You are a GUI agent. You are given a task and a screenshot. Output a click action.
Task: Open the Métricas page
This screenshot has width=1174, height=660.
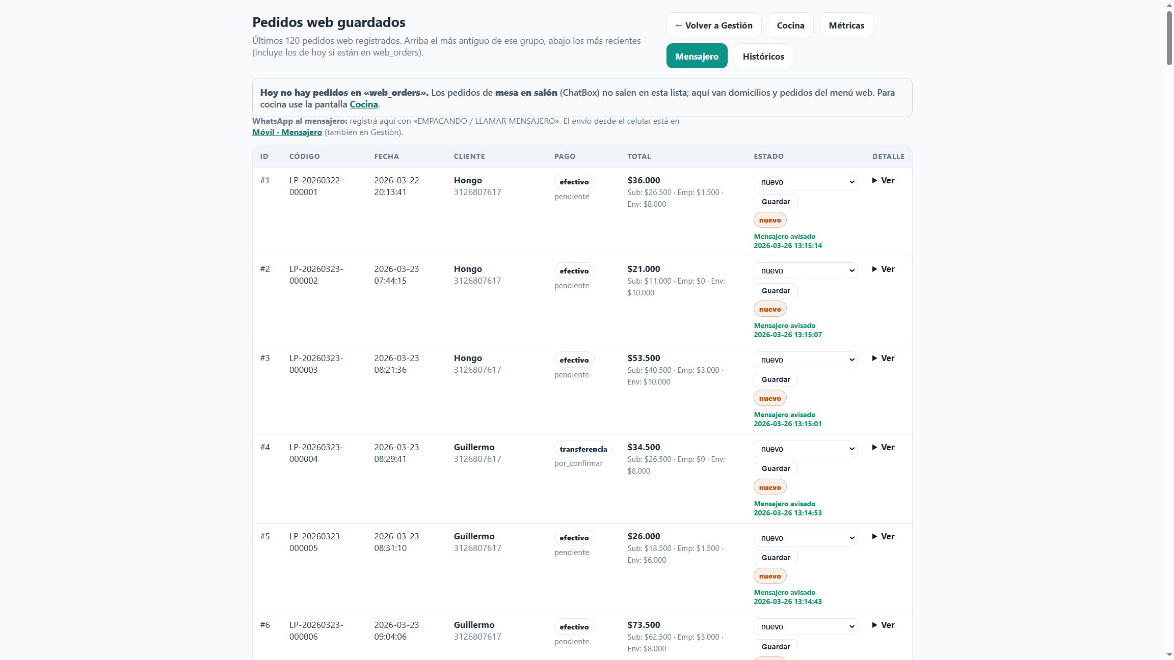[x=846, y=25]
